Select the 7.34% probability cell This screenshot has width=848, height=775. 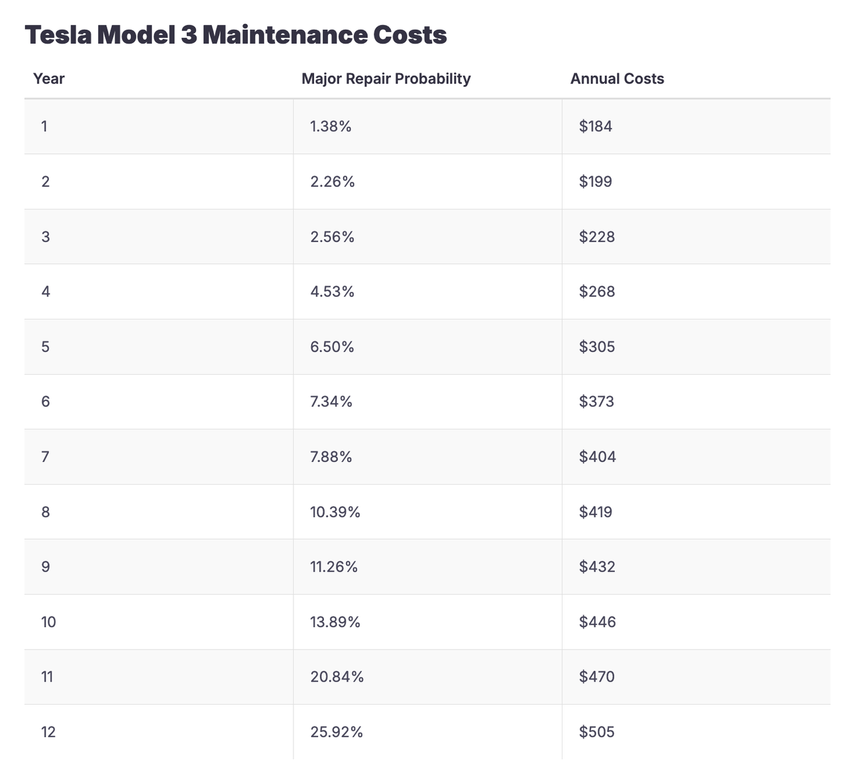coord(331,402)
